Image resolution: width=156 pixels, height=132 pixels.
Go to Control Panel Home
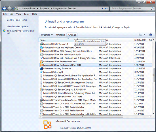tap(17, 20)
